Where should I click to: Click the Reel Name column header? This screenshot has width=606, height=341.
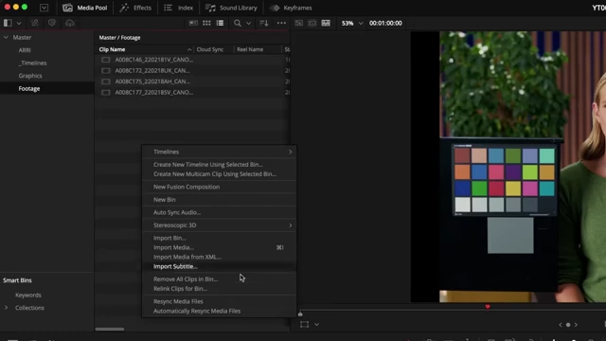250,49
